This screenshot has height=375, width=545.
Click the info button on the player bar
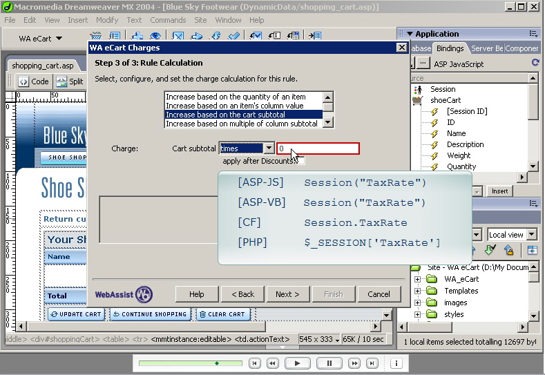tap(396, 363)
